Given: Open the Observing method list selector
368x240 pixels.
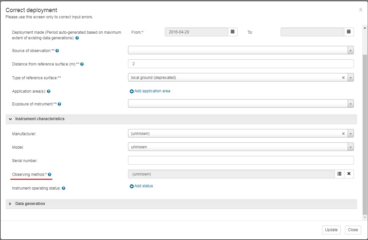Looking at the screenshot, I should (x=339, y=174).
